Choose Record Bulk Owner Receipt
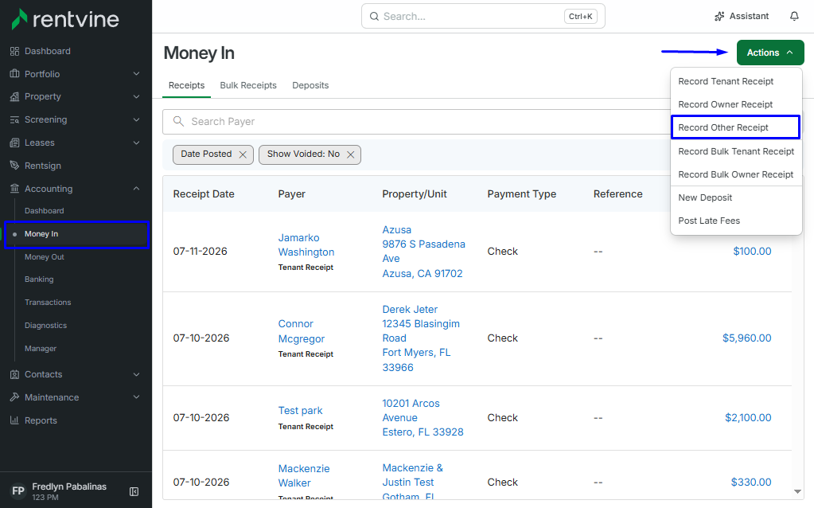 click(735, 174)
